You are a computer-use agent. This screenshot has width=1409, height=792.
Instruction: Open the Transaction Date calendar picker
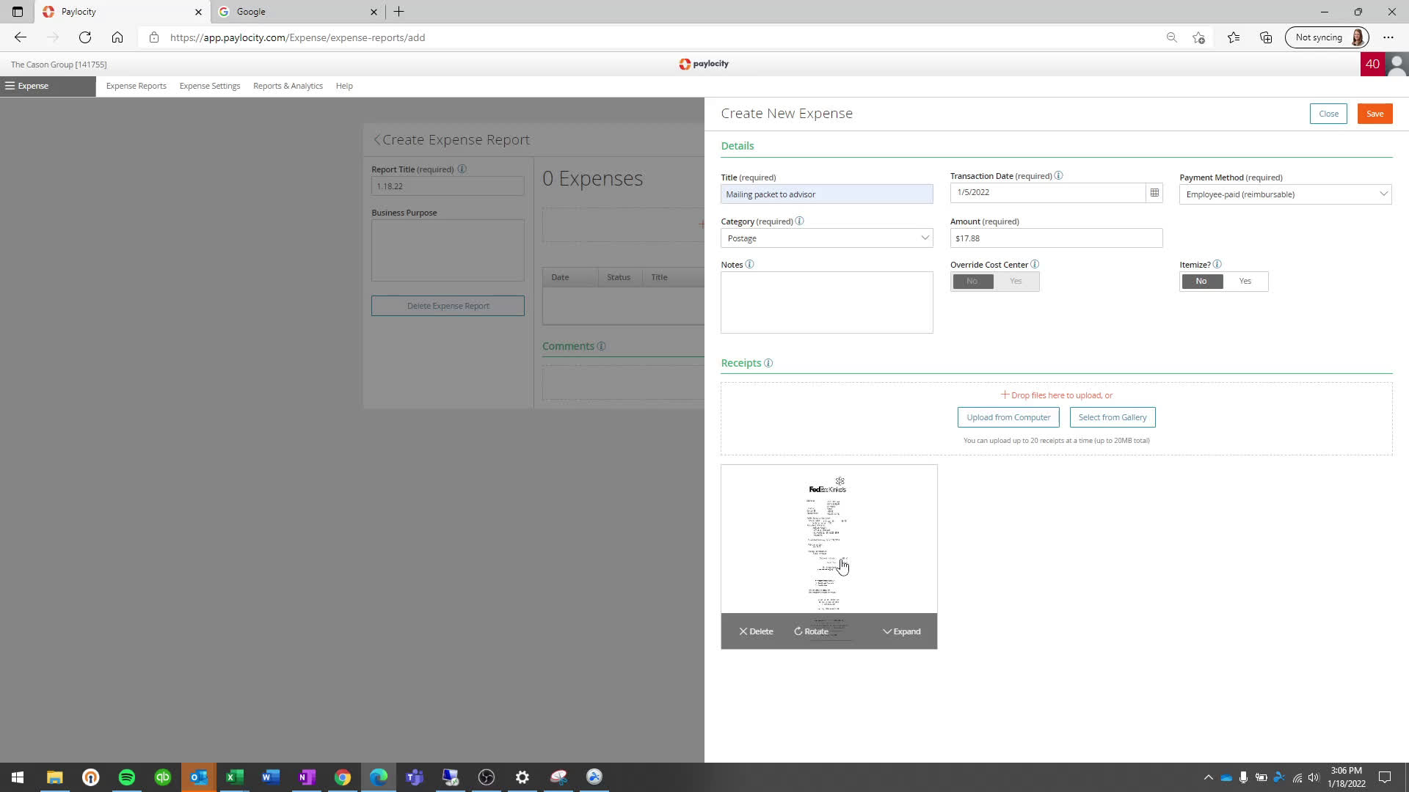(1154, 192)
